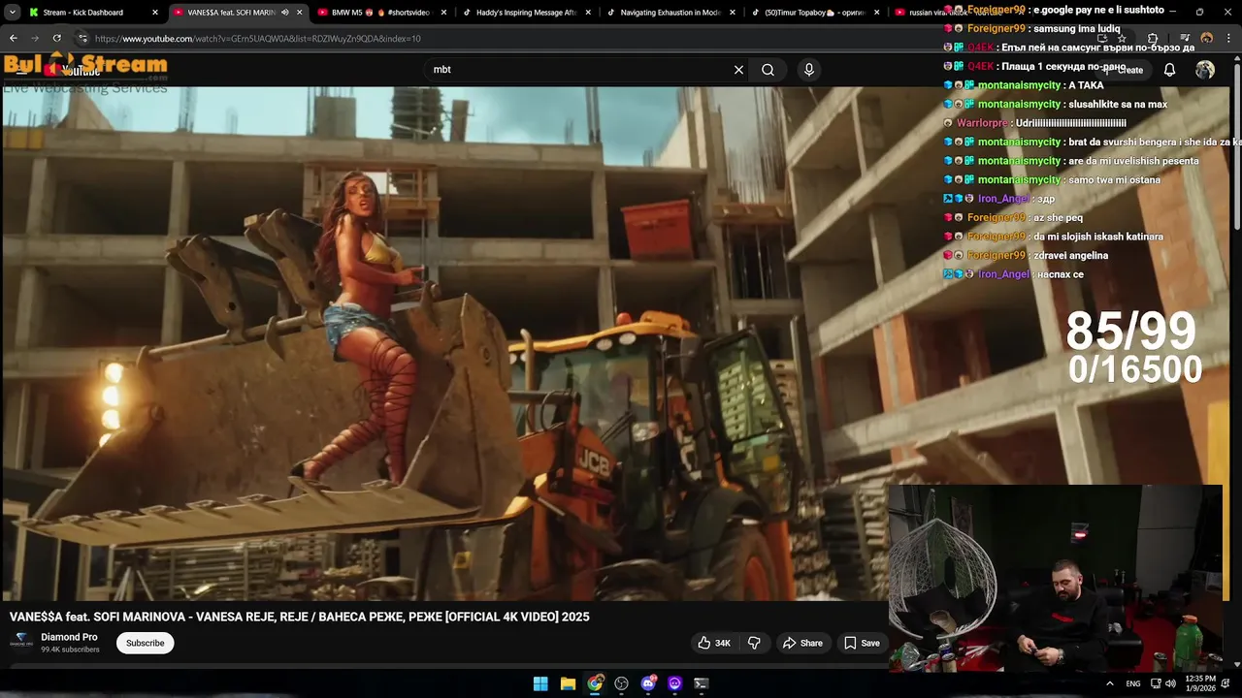View site information icon in address bar
The width and height of the screenshot is (1242, 698).
tap(82, 38)
